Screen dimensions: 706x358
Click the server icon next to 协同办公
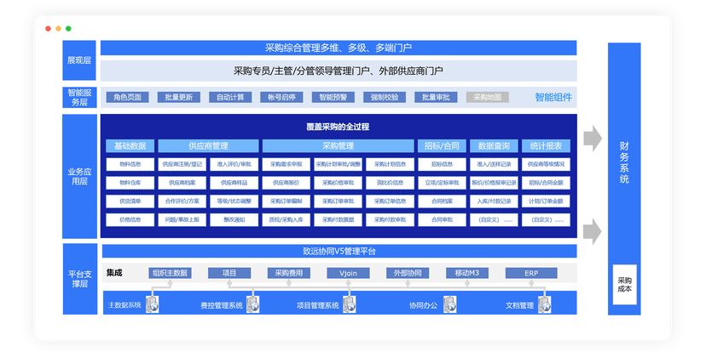(x=450, y=304)
